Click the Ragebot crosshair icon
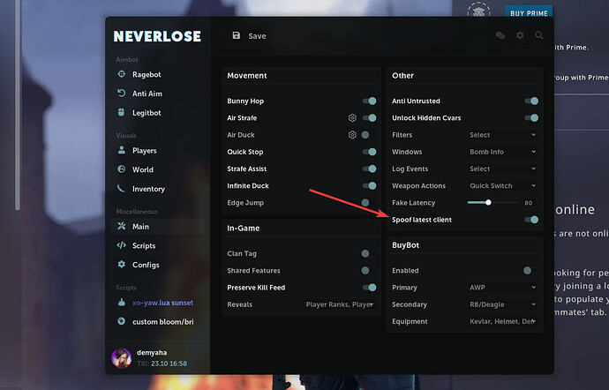The height and width of the screenshot is (390, 609). click(x=122, y=74)
